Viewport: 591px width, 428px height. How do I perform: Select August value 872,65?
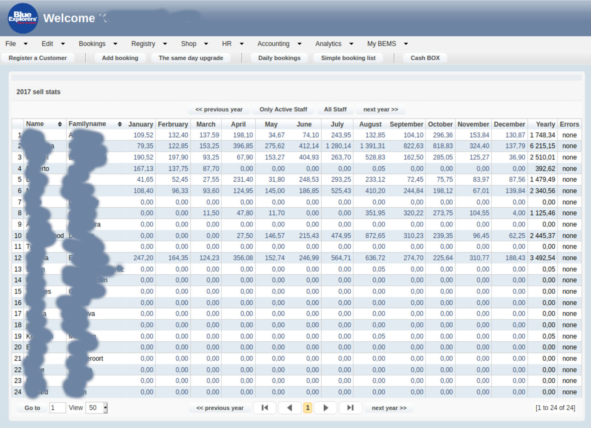click(375, 235)
